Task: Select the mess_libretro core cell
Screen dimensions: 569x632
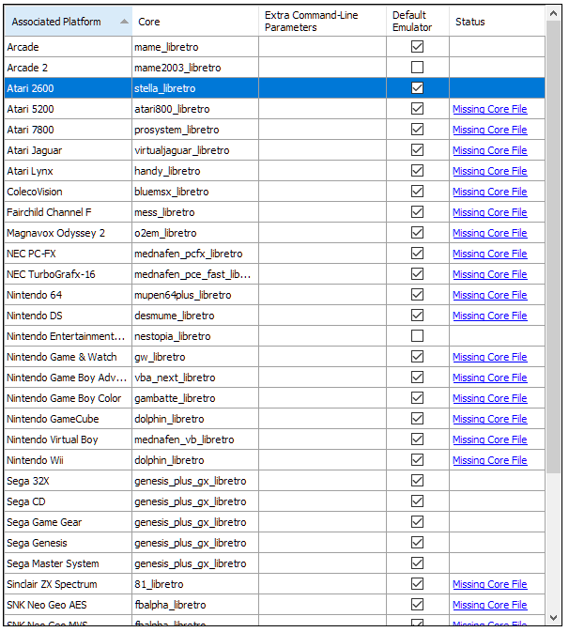Action: point(195,212)
